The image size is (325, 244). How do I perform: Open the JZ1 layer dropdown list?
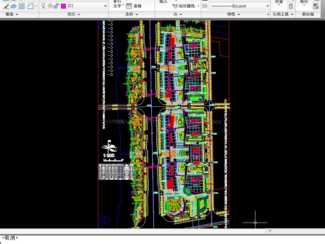tap(105, 6)
